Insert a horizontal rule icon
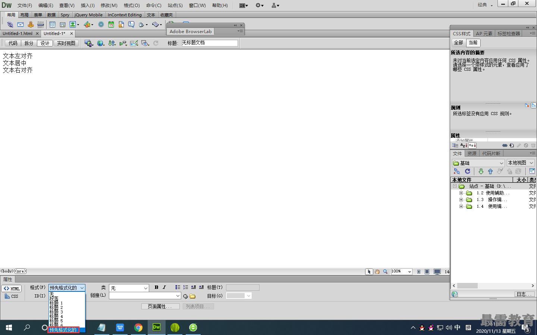This screenshot has height=335, width=537. click(x=41, y=25)
